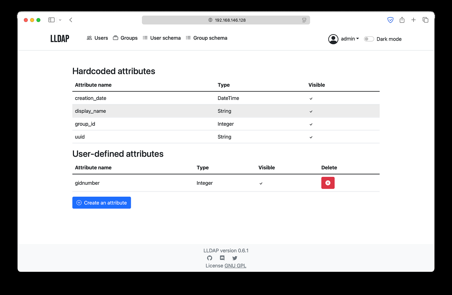Click the Safari share icon
Viewport: 452px width, 295px height.
(x=402, y=20)
